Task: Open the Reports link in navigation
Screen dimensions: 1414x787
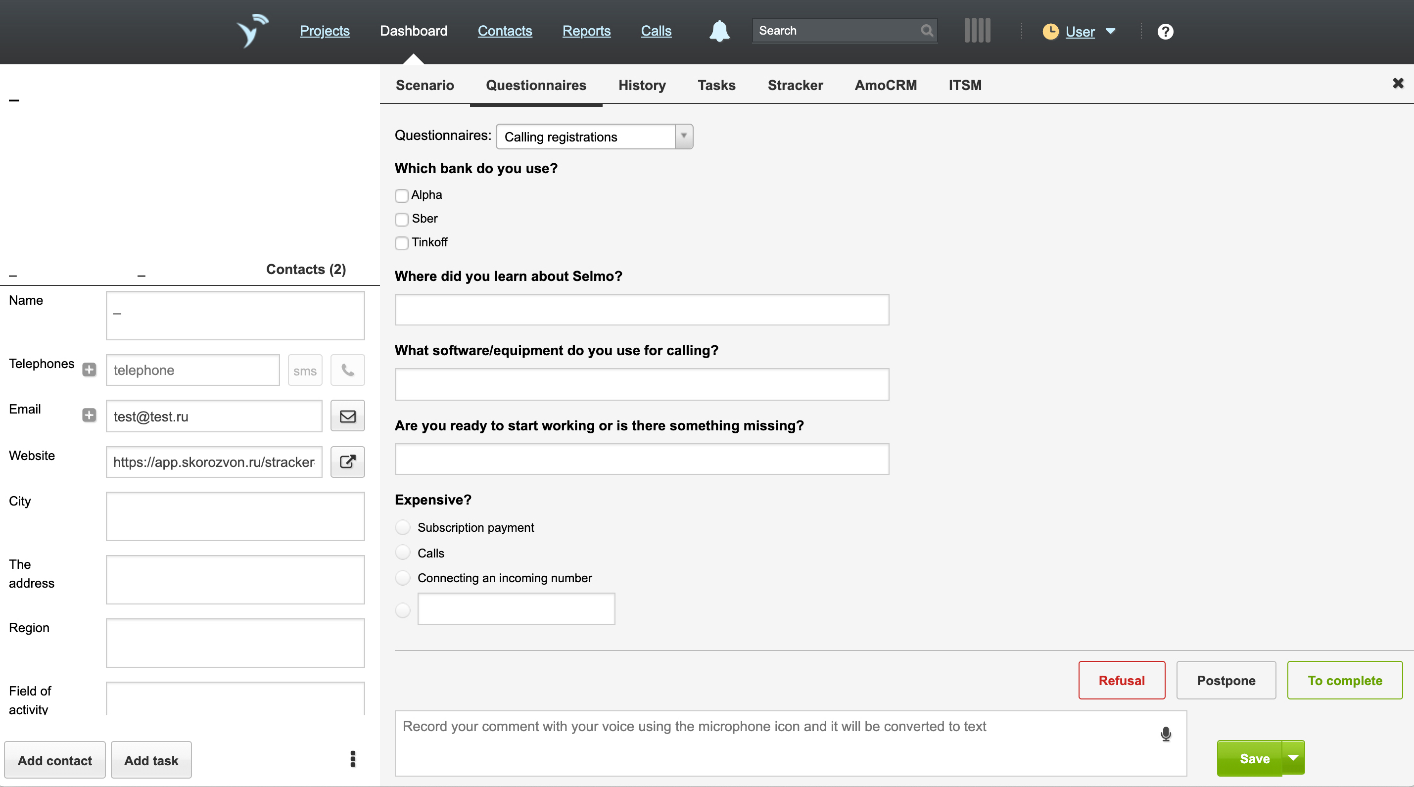Action: click(586, 31)
